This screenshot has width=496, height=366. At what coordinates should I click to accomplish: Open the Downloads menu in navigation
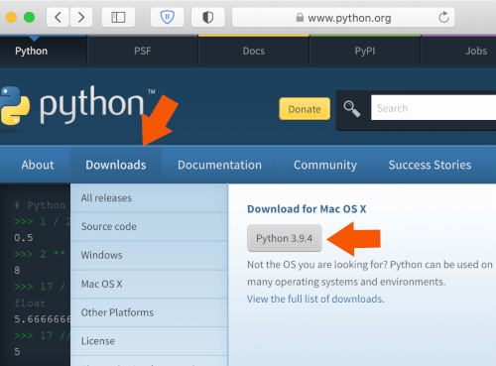(x=116, y=165)
